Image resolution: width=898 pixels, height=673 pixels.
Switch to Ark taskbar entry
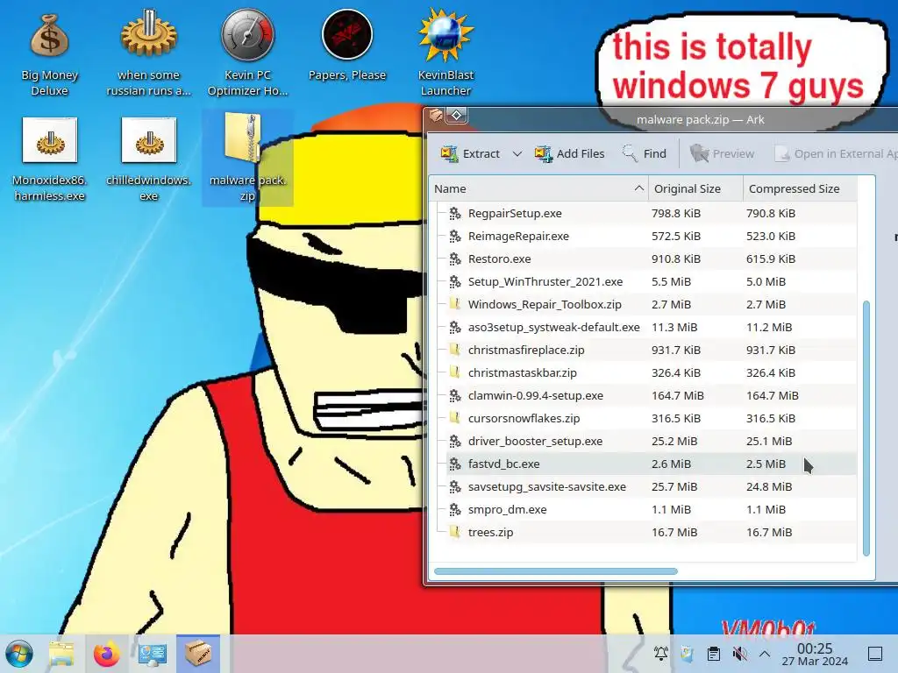[198, 654]
